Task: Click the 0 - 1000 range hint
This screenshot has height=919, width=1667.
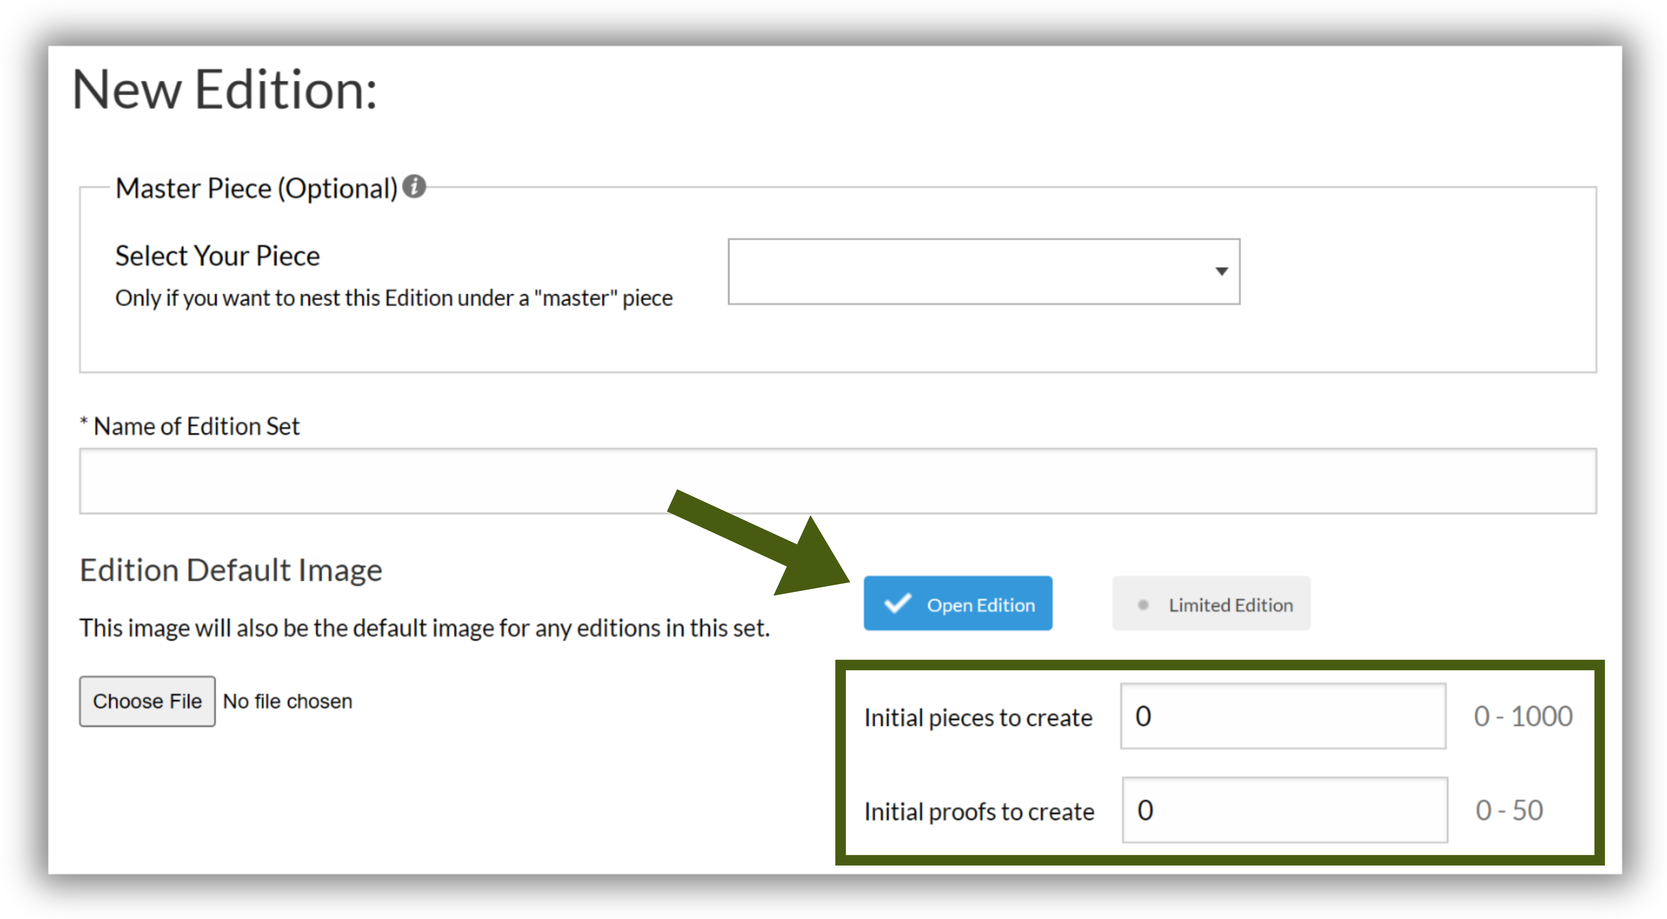Action: pyautogui.click(x=1523, y=716)
